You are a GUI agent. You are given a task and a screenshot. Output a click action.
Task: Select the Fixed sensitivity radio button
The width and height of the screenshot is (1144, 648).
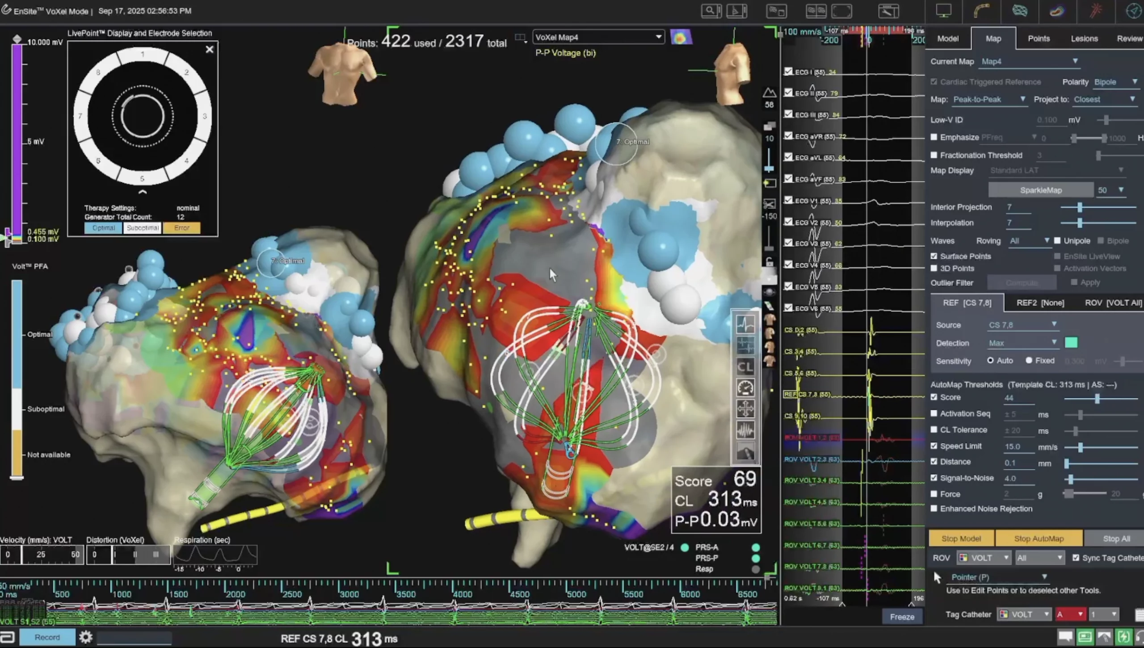coord(1029,361)
